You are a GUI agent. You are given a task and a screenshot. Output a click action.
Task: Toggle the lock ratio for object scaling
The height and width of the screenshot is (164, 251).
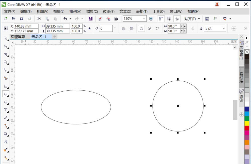(x=89, y=28)
